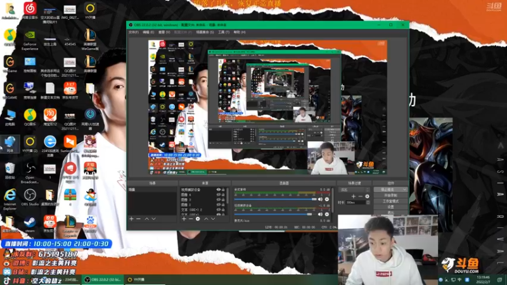The height and width of the screenshot is (285, 507).
Task: Open the 2345加速浏览器 desktop icon
Action: tap(50, 146)
